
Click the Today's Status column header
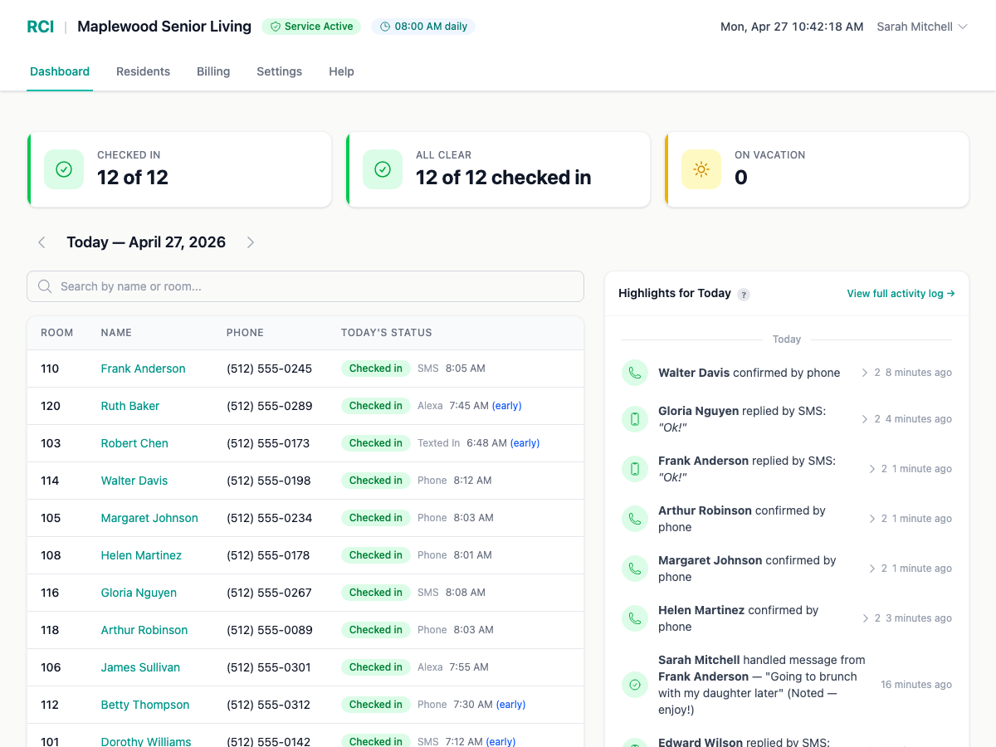coord(387,333)
